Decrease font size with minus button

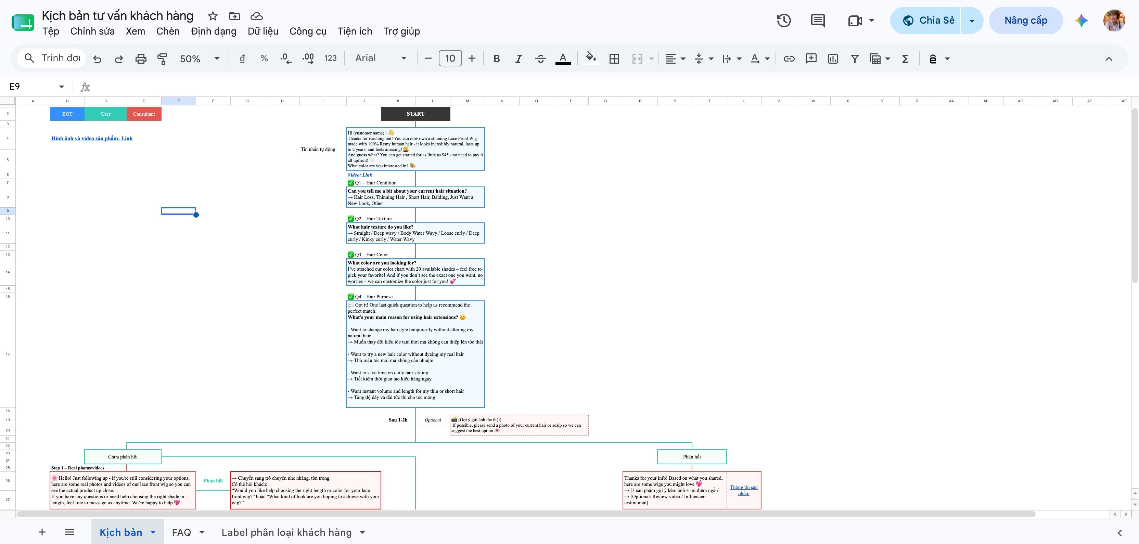(x=427, y=58)
